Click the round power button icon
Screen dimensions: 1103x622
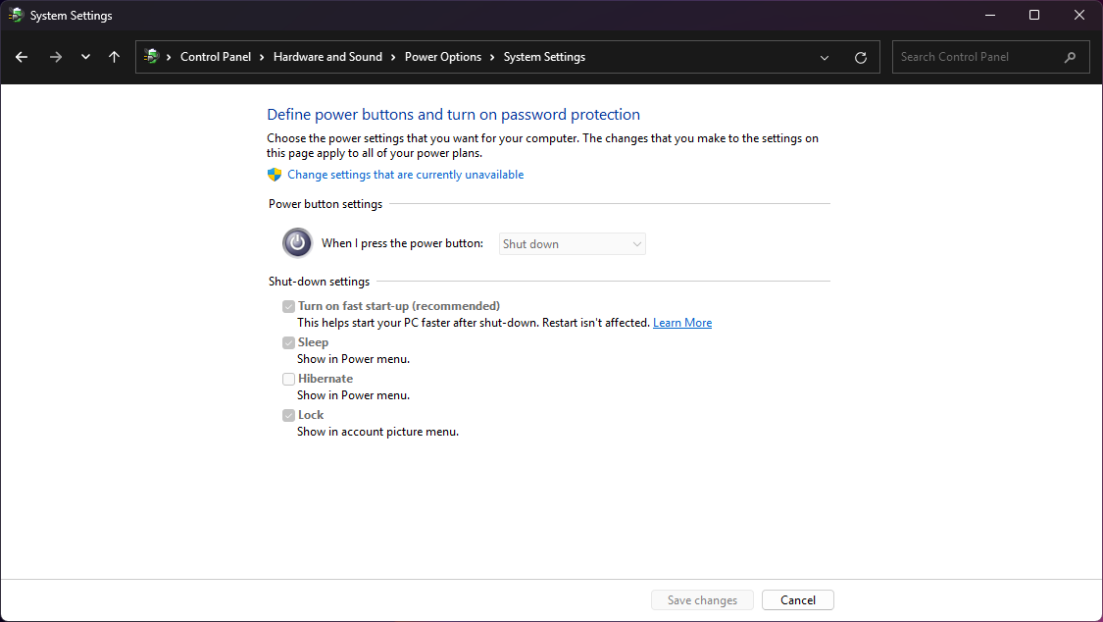pos(297,242)
